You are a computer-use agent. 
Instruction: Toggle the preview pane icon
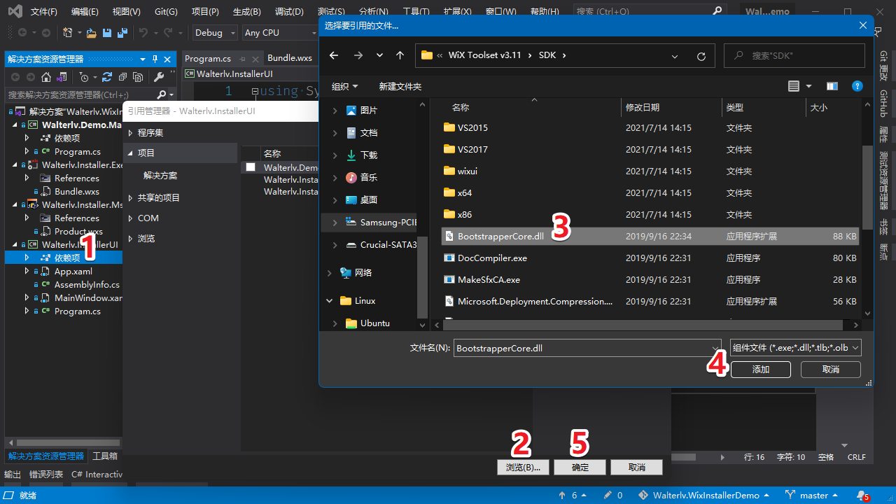click(832, 86)
